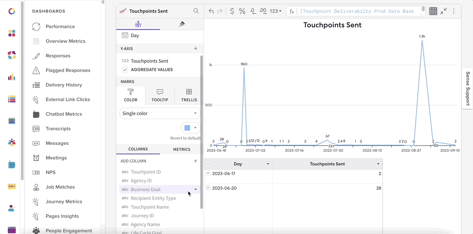Open External Link Clicks dashboard

coord(68,99)
